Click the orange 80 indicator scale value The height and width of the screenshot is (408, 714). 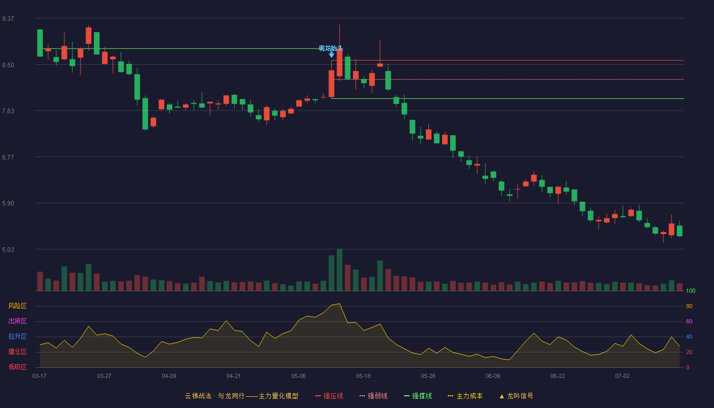pos(689,306)
